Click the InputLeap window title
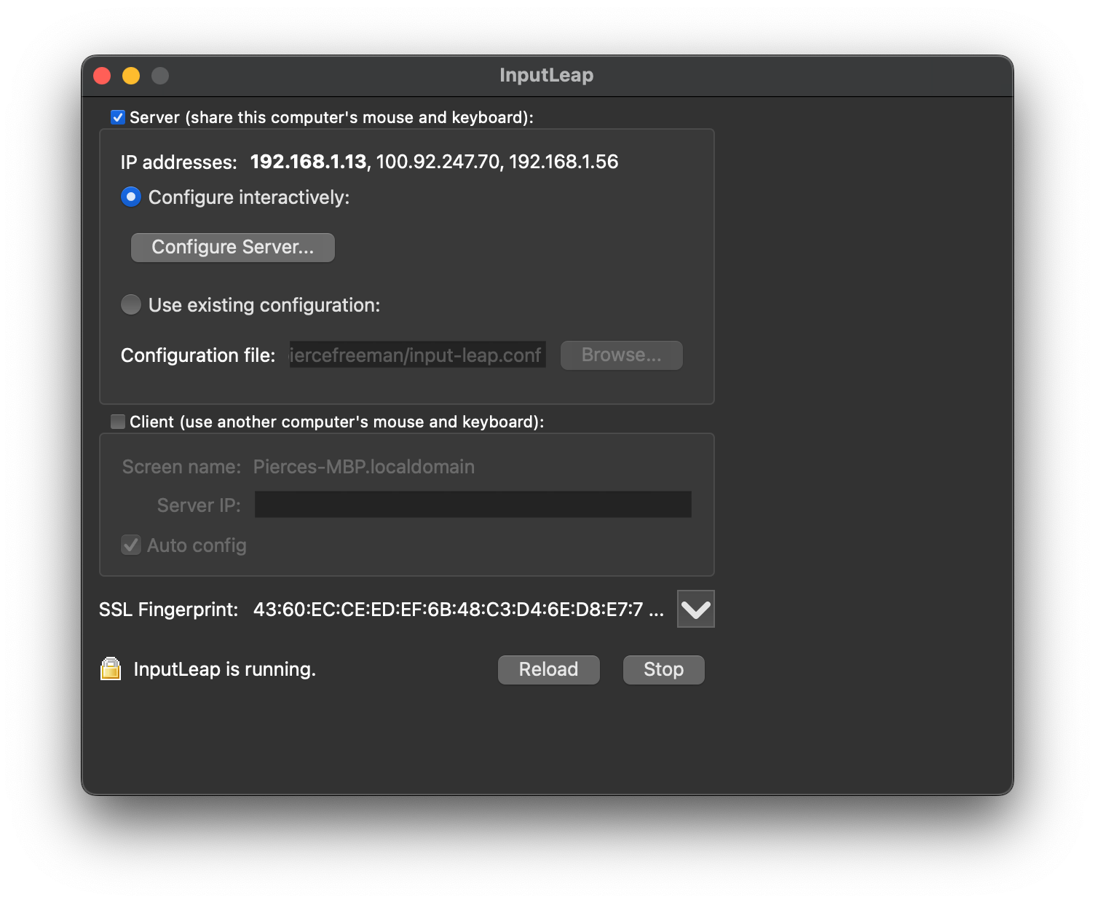1095x903 pixels. [x=547, y=75]
